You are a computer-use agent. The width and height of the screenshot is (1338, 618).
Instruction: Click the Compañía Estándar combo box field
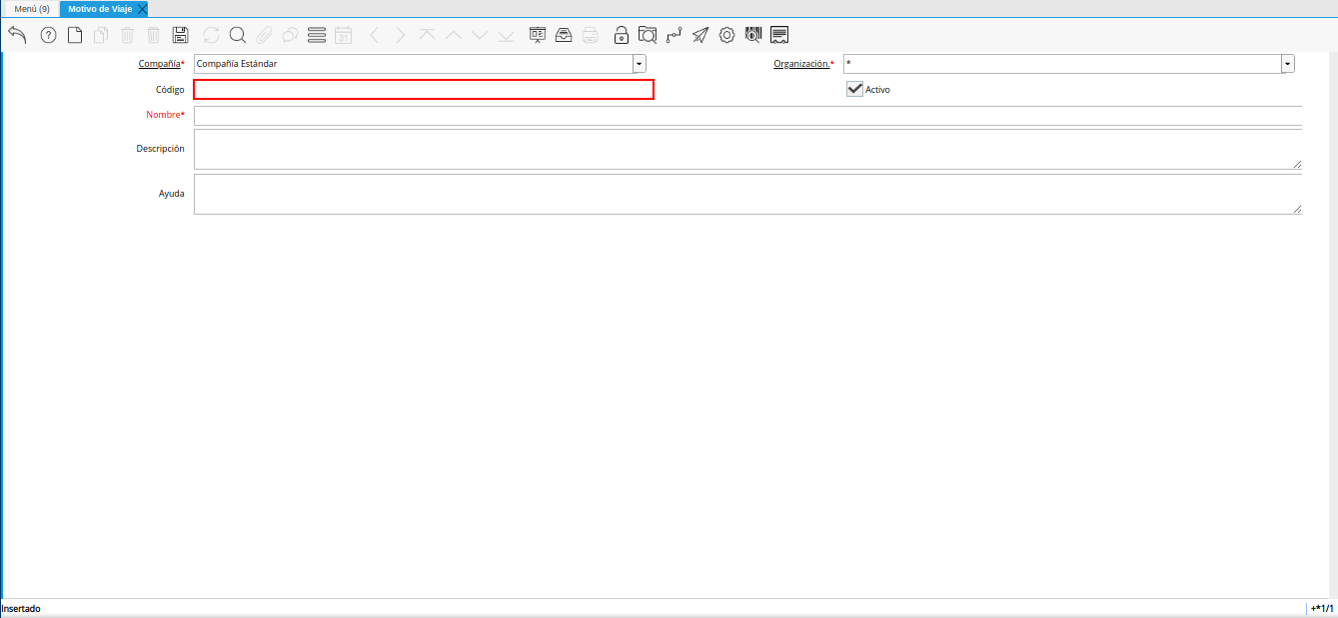tap(413, 64)
